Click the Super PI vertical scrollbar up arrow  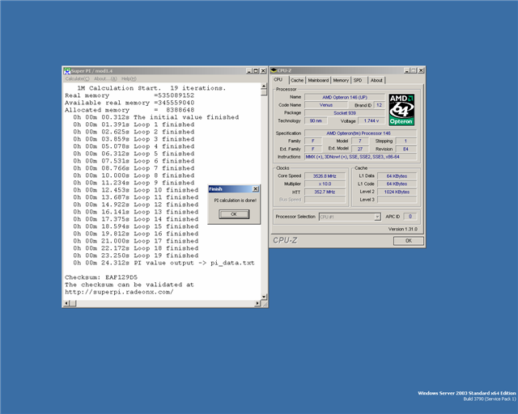pyautogui.click(x=264, y=87)
